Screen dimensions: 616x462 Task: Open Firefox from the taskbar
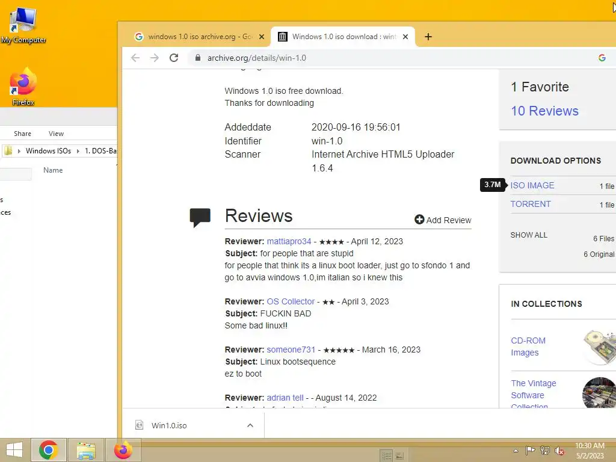[123, 450]
